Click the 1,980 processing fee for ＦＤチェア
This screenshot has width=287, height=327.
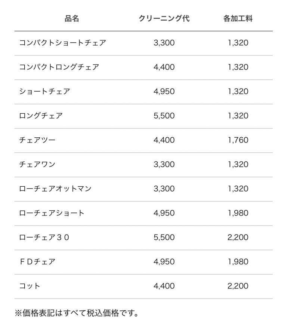[x=238, y=262]
